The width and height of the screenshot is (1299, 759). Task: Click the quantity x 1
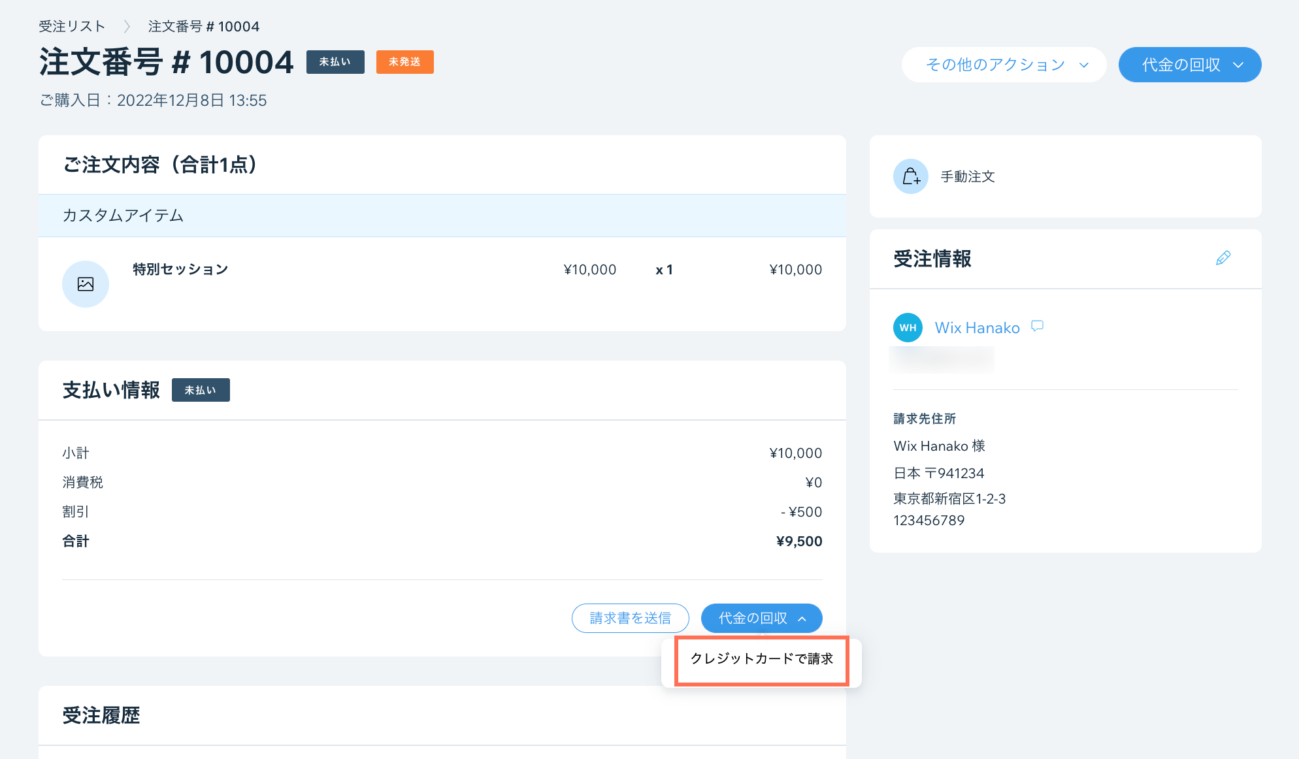pos(665,270)
